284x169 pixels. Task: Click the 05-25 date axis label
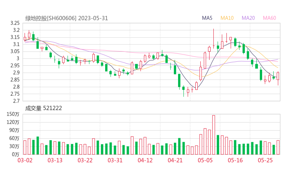pos(265,160)
